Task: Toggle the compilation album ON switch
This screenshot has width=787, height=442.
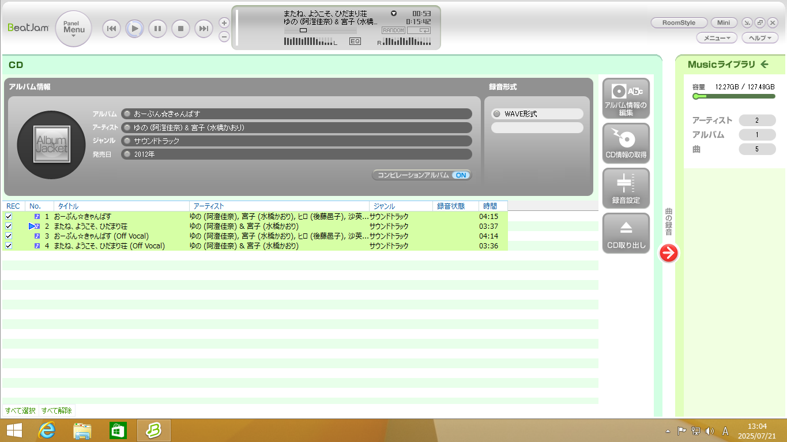Action: coord(461,175)
